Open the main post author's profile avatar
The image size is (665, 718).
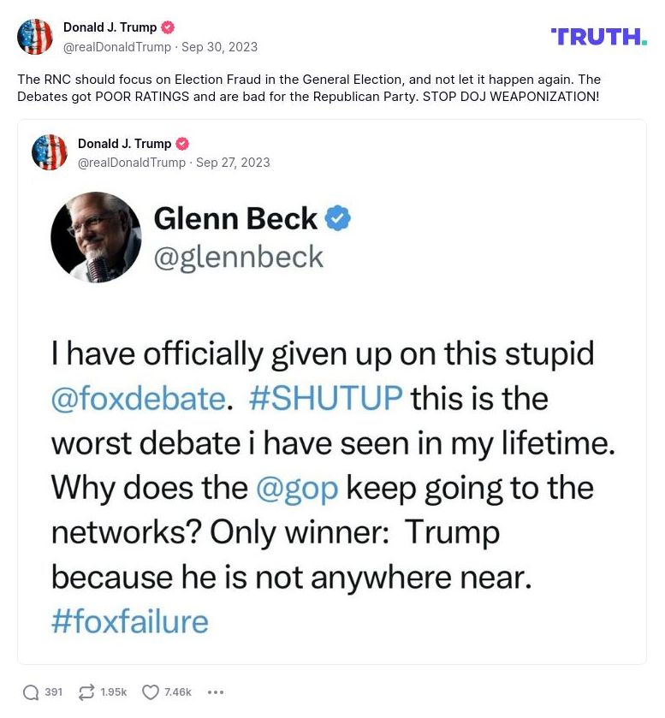click(35, 37)
